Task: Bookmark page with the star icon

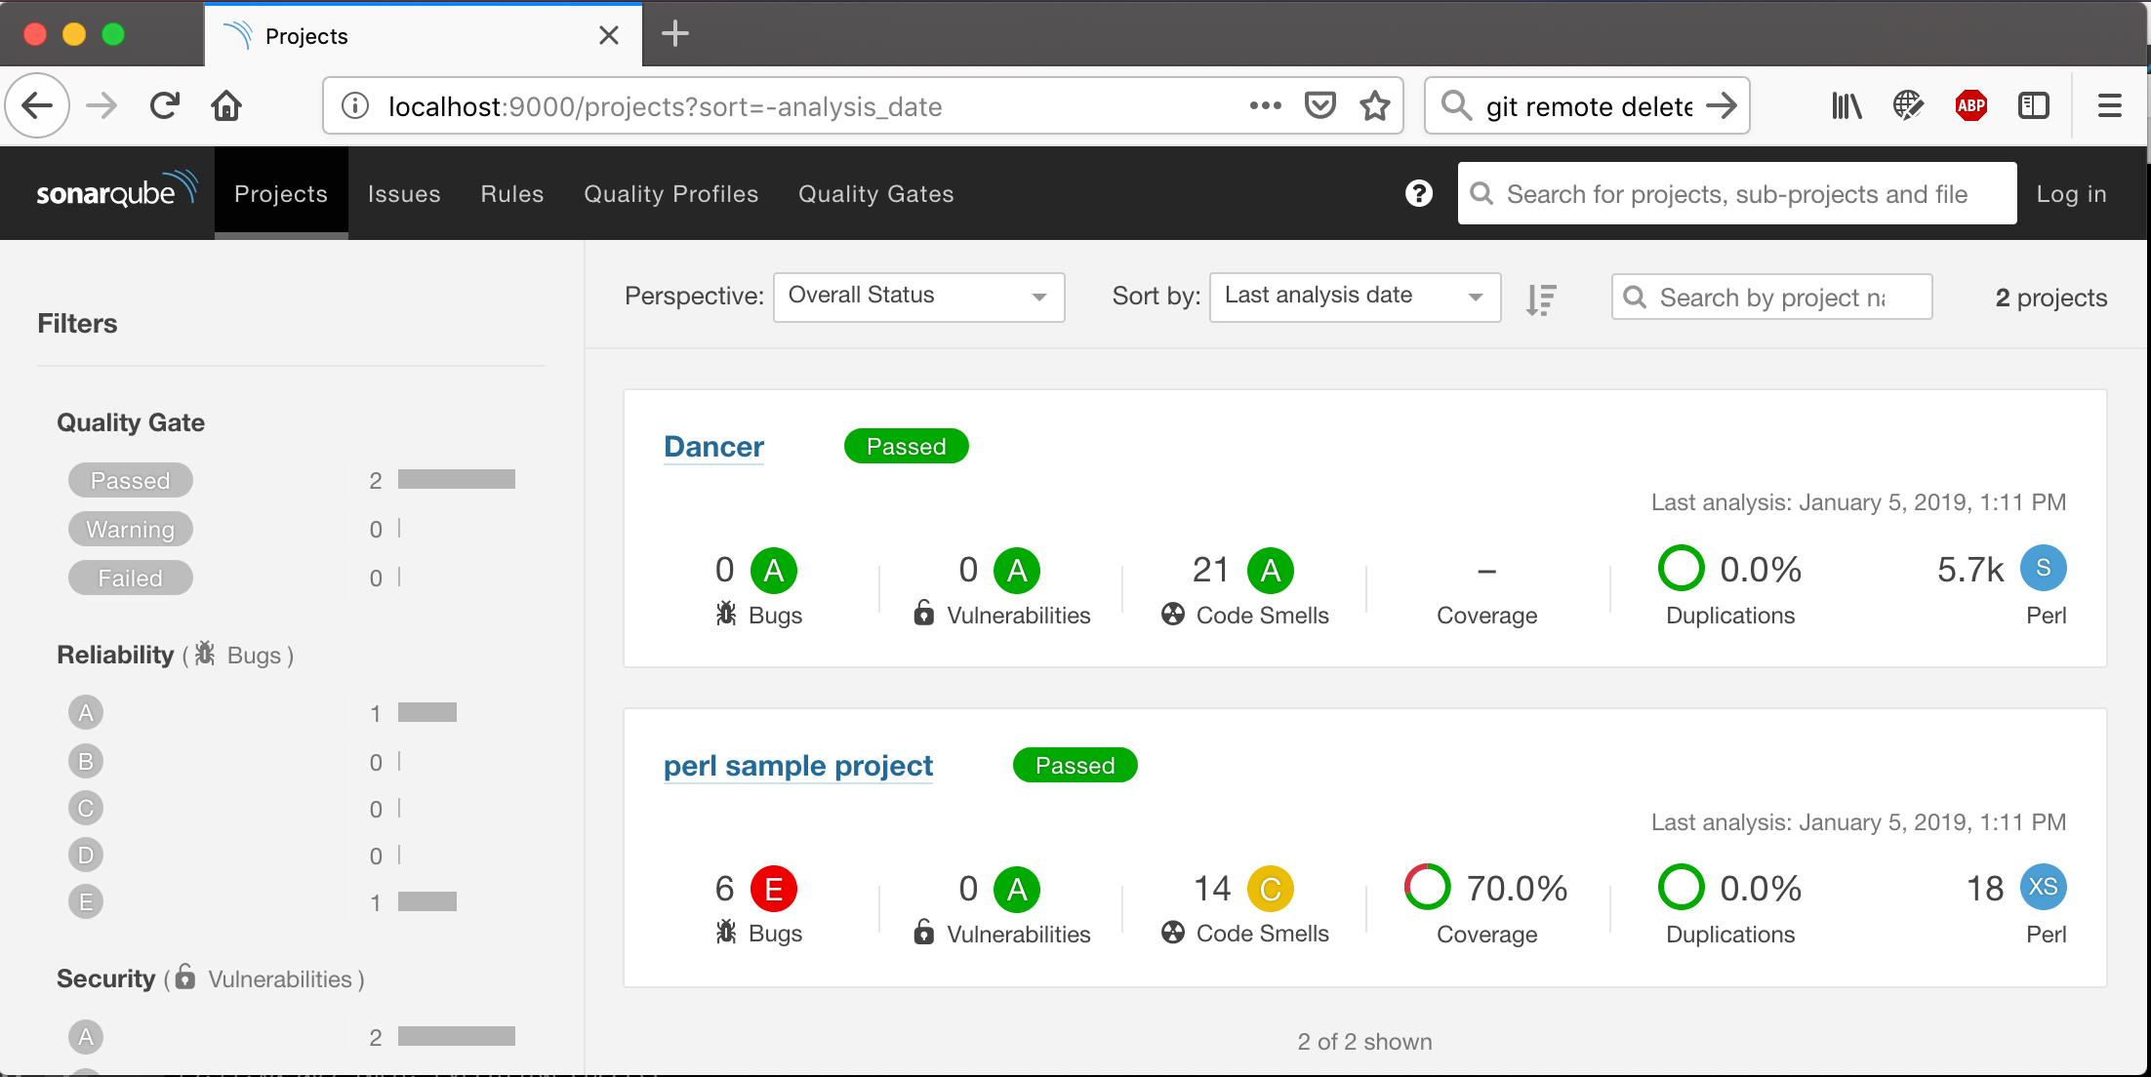Action: tap(1375, 105)
